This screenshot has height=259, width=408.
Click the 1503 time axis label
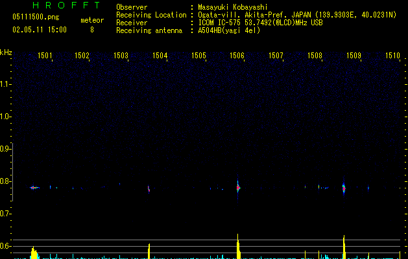pyautogui.click(x=121, y=56)
